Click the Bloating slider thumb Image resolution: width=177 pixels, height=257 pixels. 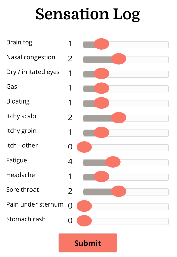(101, 103)
